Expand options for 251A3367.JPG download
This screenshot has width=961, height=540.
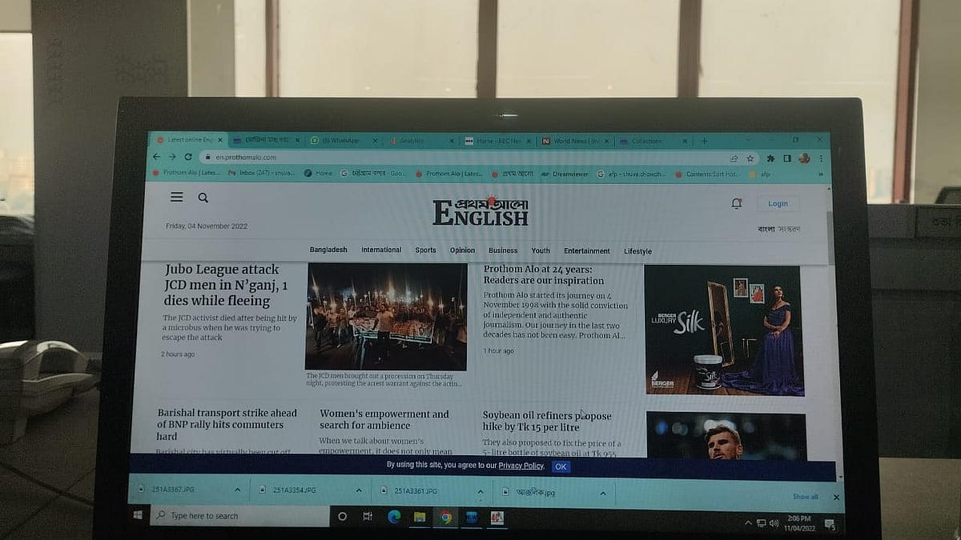pos(237,490)
